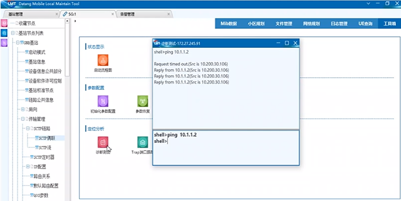Image resolution: width=401 pixels, height=201 pixels.
Task: Select 设备软件许可控制 tree item
Action: tap(45, 81)
